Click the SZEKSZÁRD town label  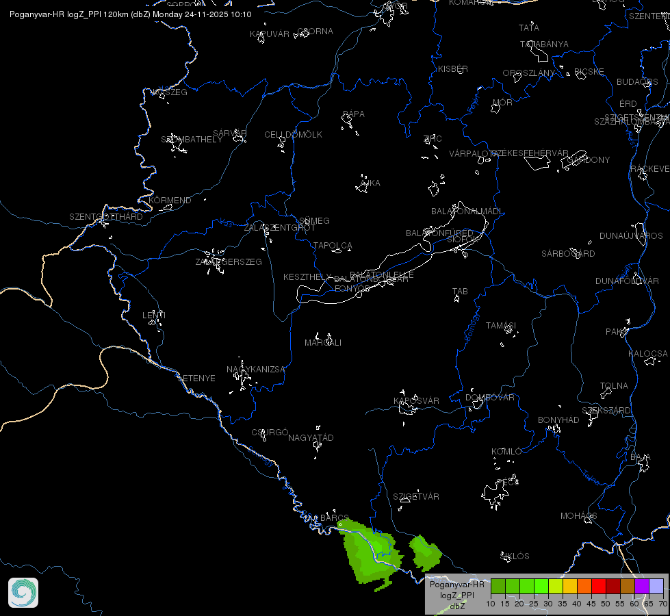pos(606,411)
